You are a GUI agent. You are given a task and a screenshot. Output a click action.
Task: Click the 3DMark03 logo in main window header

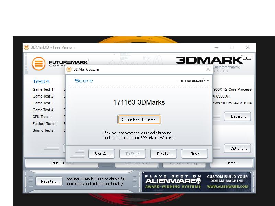tap(213, 60)
